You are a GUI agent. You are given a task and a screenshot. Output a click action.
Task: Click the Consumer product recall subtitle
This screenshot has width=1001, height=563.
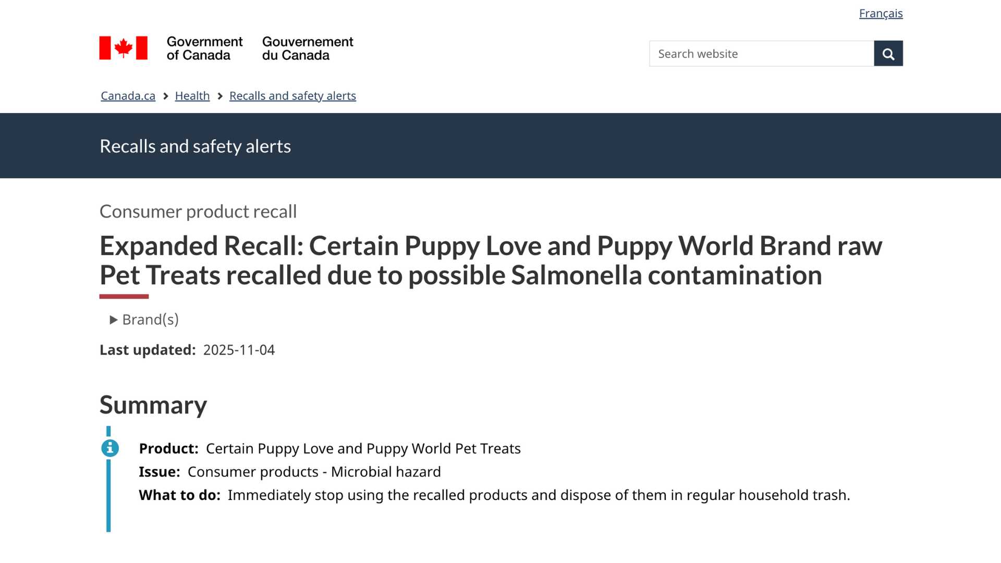coord(198,212)
